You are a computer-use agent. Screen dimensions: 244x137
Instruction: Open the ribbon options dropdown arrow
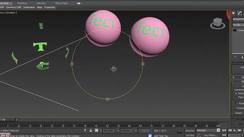[x=82, y=3]
